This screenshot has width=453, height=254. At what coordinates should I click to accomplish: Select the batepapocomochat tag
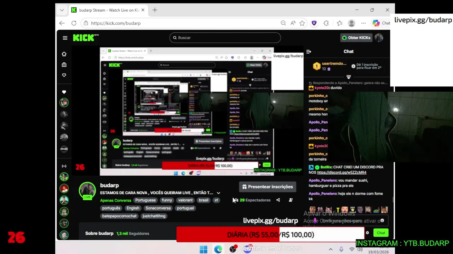coord(119,216)
